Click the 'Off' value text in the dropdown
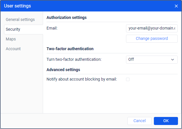Viewport: 182px width, 129px height. tap(131, 60)
